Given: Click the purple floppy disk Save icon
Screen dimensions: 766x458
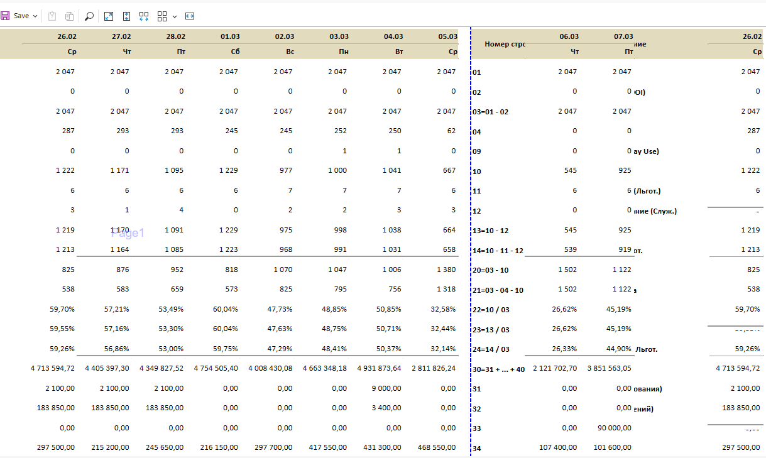Looking at the screenshot, I should (x=6, y=16).
